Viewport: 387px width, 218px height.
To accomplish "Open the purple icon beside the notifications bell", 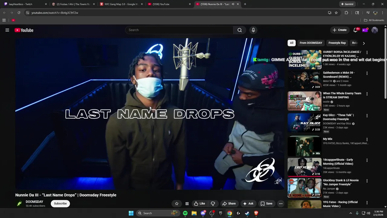I will click(365, 30).
